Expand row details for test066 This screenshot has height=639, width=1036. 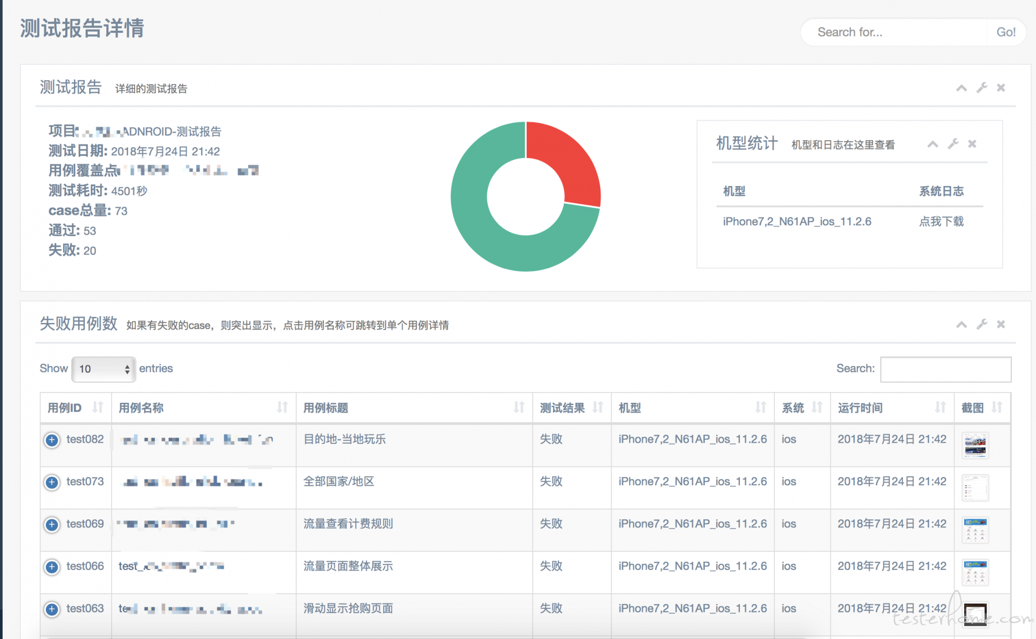52,567
